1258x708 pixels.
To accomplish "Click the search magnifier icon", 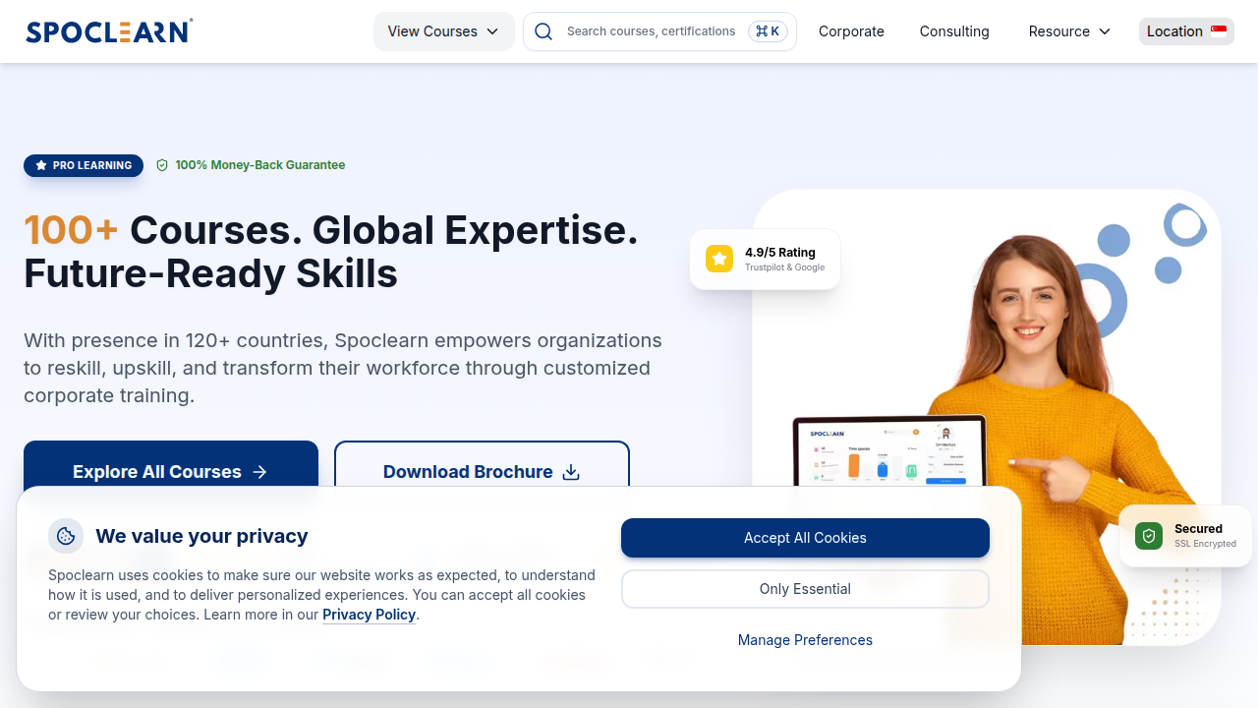I will coord(543,31).
